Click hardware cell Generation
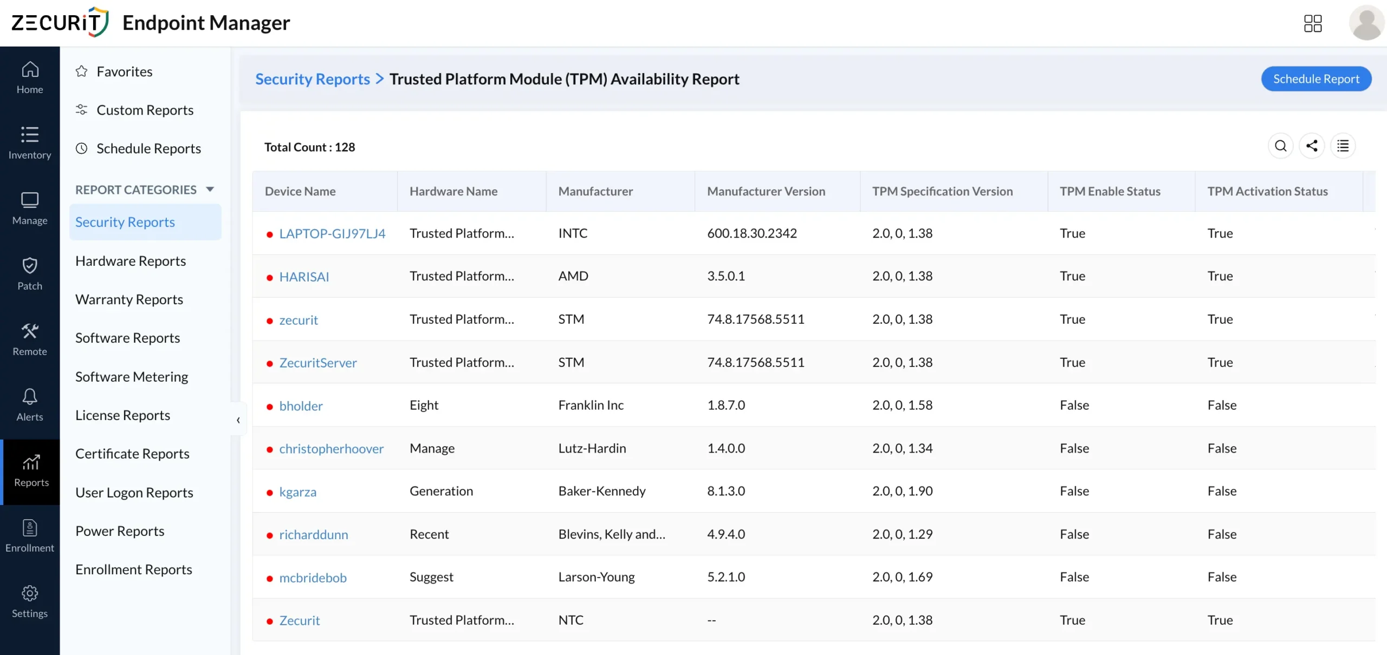 click(441, 491)
